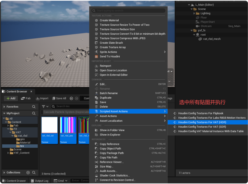This screenshot has height=184, width=248.
Task: Click the vat_rbd_mesh static mesh icon
Action: pyautogui.click(x=200, y=39)
